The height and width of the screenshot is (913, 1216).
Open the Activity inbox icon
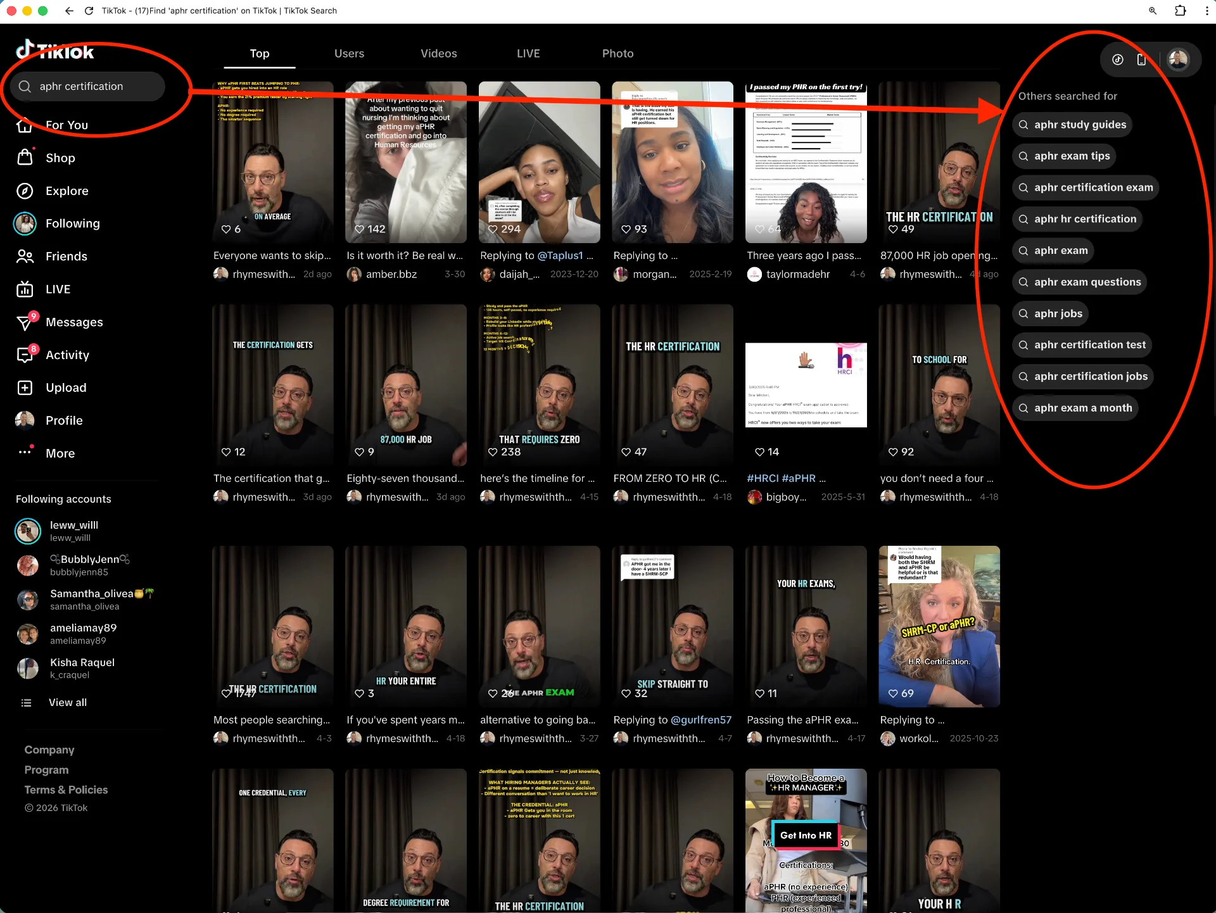click(25, 355)
